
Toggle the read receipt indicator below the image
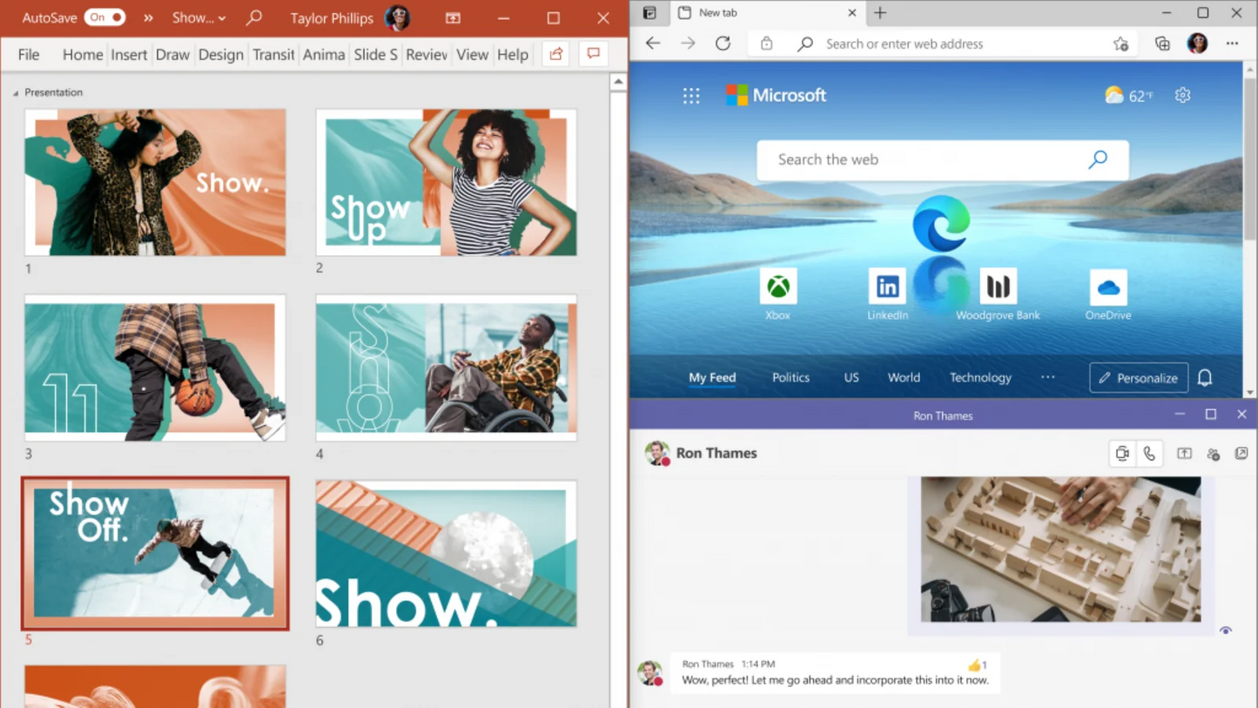(x=1225, y=630)
